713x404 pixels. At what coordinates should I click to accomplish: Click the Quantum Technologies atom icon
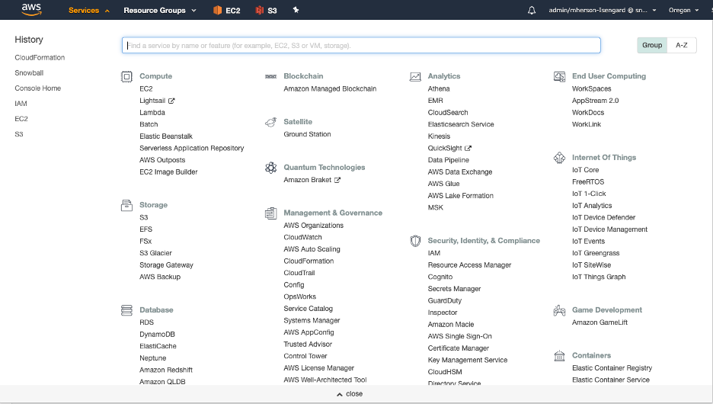click(x=270, y=168)
